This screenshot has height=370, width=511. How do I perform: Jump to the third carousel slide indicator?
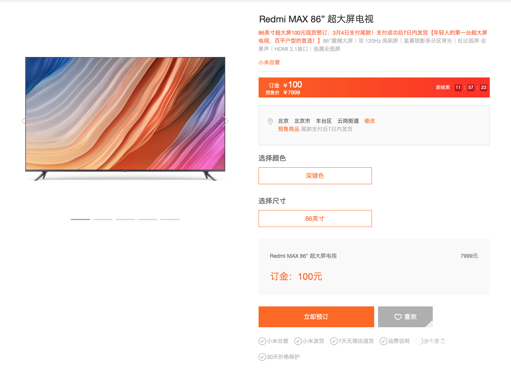[125, 219]
